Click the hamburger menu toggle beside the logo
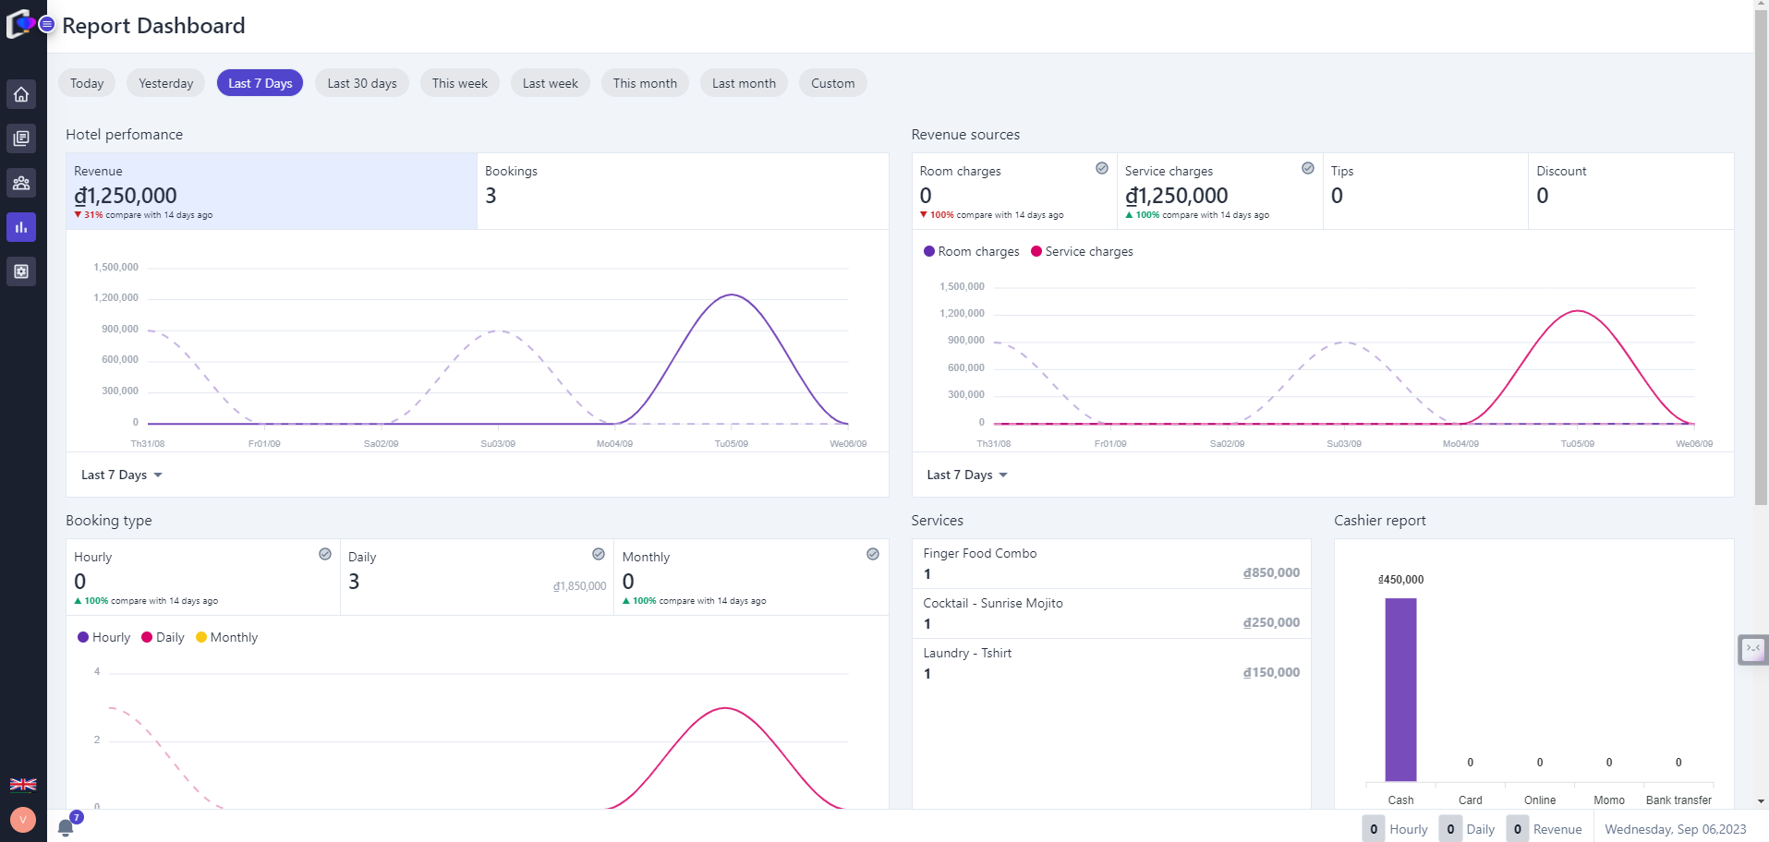1769x842 pixels. coord(46,24)
